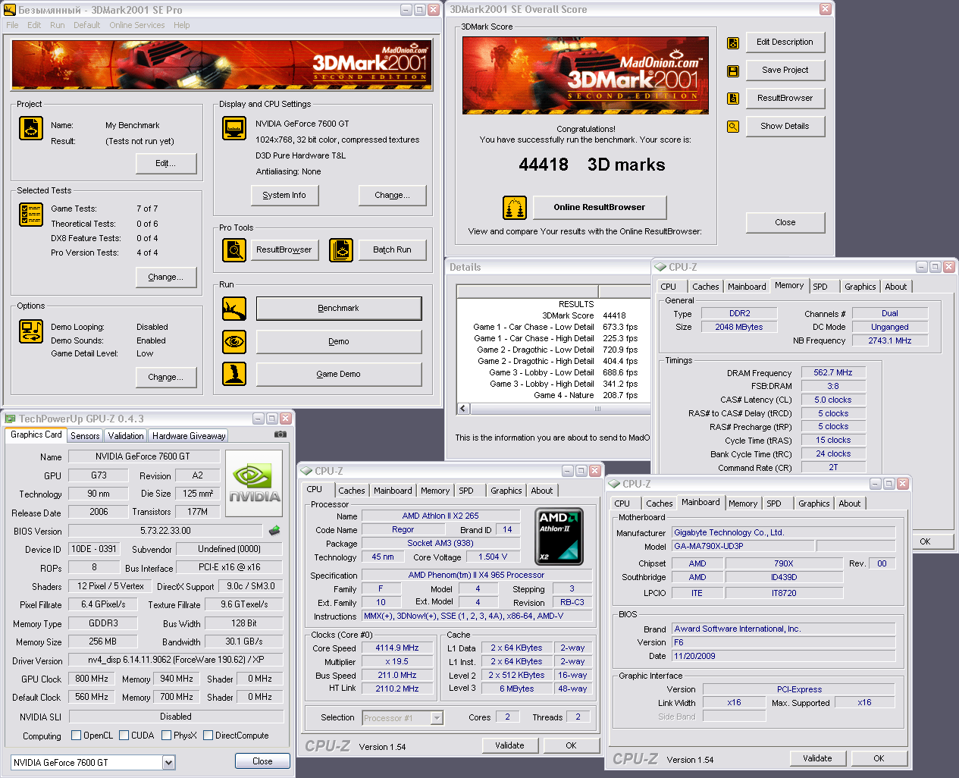
Task: Enable the OpenCL checkbox in GPU-Z
Action: tap(76, 735)
